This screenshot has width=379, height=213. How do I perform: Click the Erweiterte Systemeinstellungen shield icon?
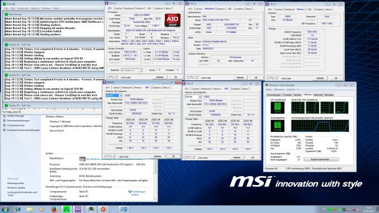(4, 130)
